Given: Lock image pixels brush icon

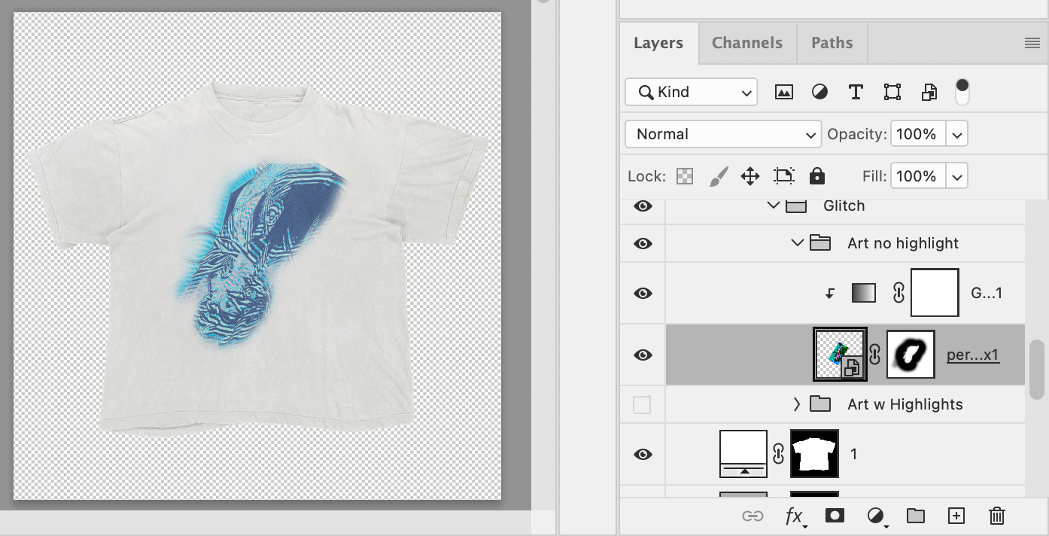Looking at the screenshot, I should 718,176.
